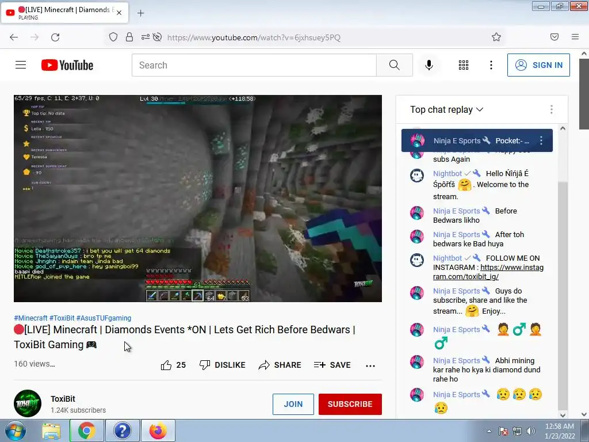The image size is (589, 442).
Task: Open chat options three-dot menu
Action: coord(552,109)
